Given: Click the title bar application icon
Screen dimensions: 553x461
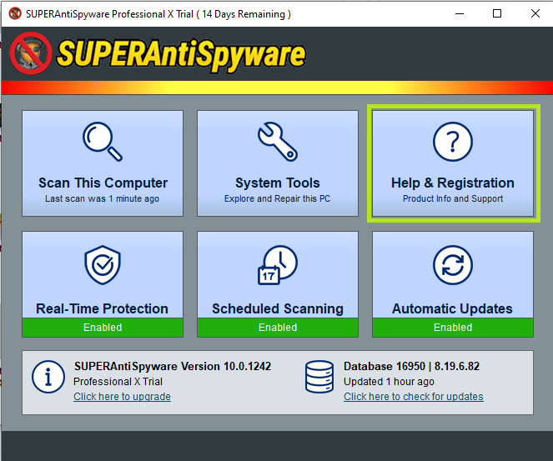Looking at the screenshot, I should pyautogui.click(x=15, y=13).
